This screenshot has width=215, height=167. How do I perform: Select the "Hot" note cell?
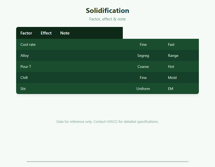pos(171,67)
